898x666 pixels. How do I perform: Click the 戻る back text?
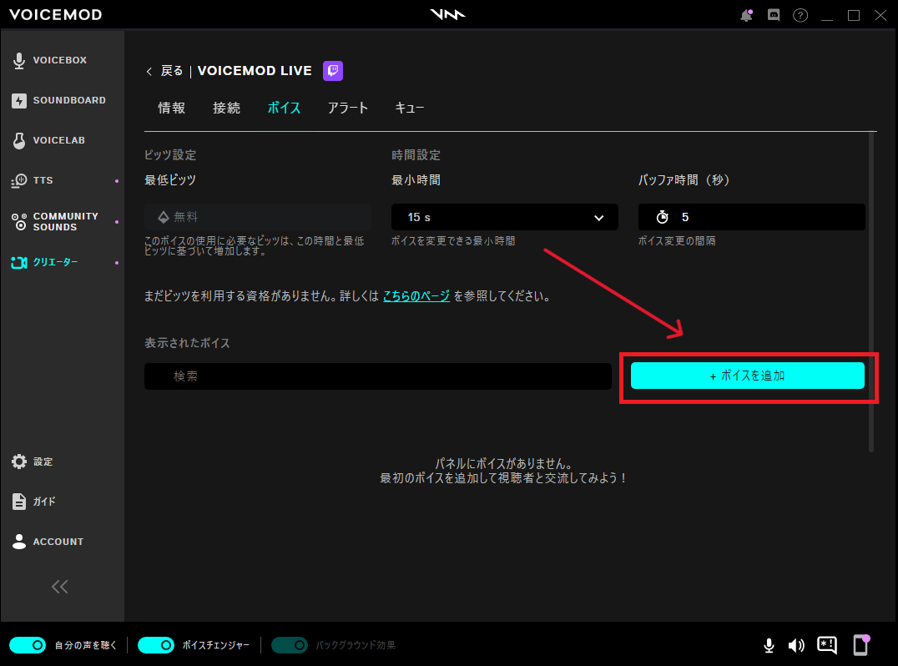[x=172, y=71]
